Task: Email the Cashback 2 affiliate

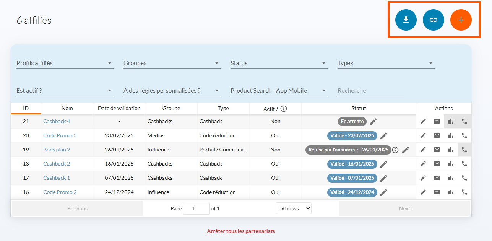Action: (x=437, y=164)
